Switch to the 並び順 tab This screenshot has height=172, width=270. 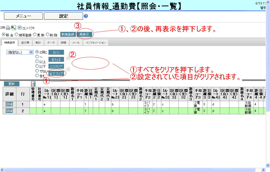[x=25, y=42]
